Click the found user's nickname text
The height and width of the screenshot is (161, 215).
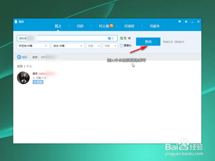(x=35, y=74)
